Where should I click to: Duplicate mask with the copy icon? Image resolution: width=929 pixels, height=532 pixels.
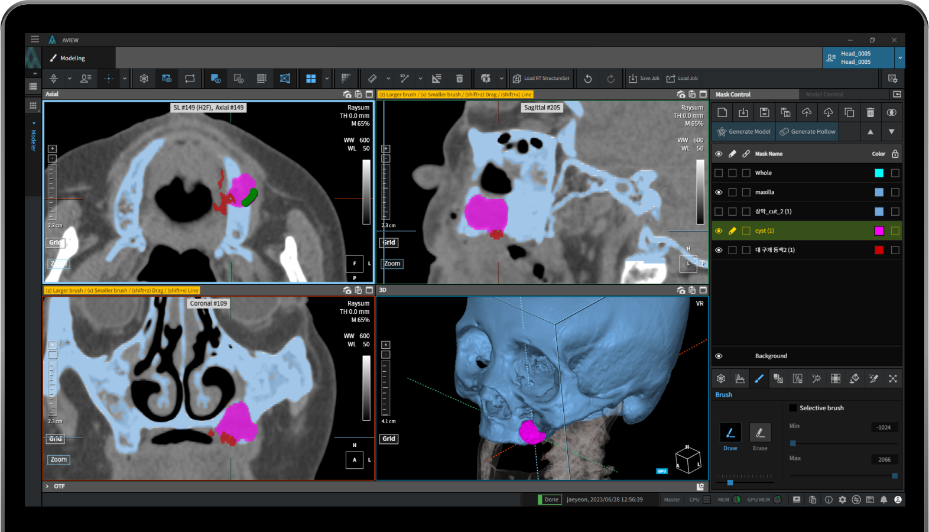[x=849, y=112]
